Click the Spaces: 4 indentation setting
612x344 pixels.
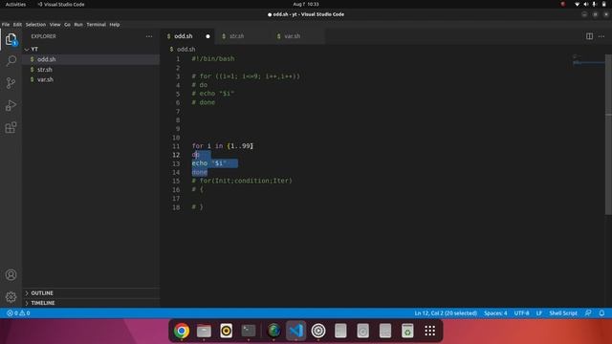(x=495, y=313)
